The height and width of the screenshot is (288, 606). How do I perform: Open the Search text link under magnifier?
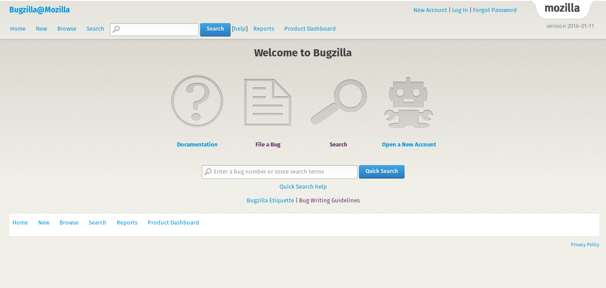338,145
